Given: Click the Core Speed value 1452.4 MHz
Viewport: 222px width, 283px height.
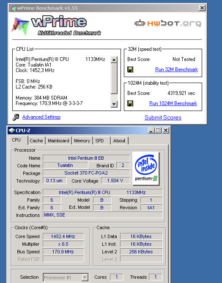Looking at the screenshot, I should [x=63, y=236].
